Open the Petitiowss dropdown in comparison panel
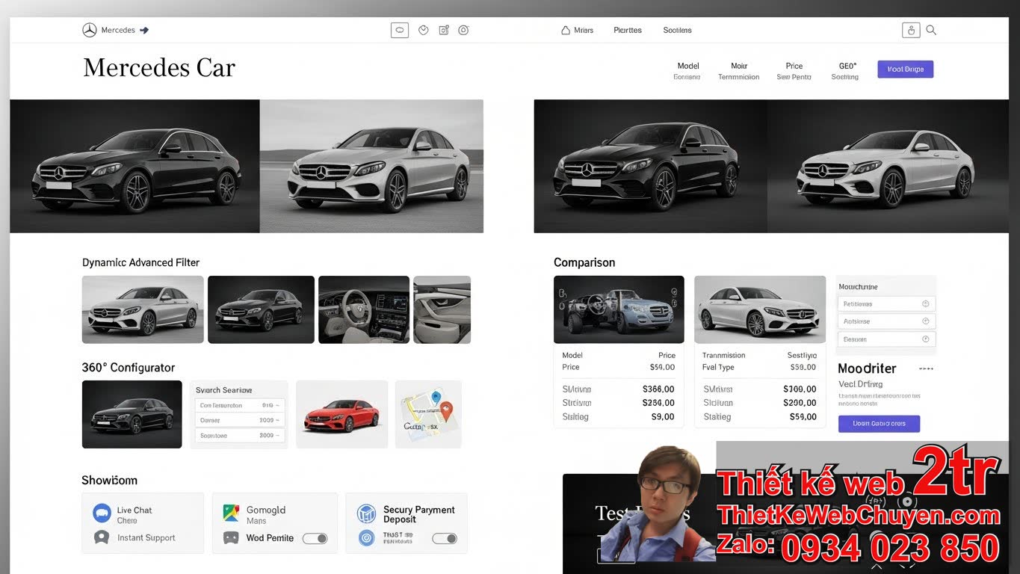This screenshot has height=574, width=1020. coord(885,303)
